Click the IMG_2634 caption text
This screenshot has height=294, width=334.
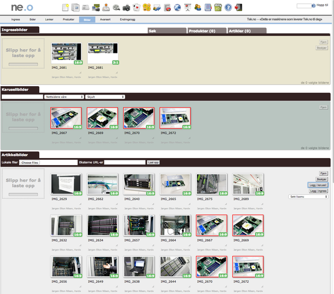coord(96,241)
